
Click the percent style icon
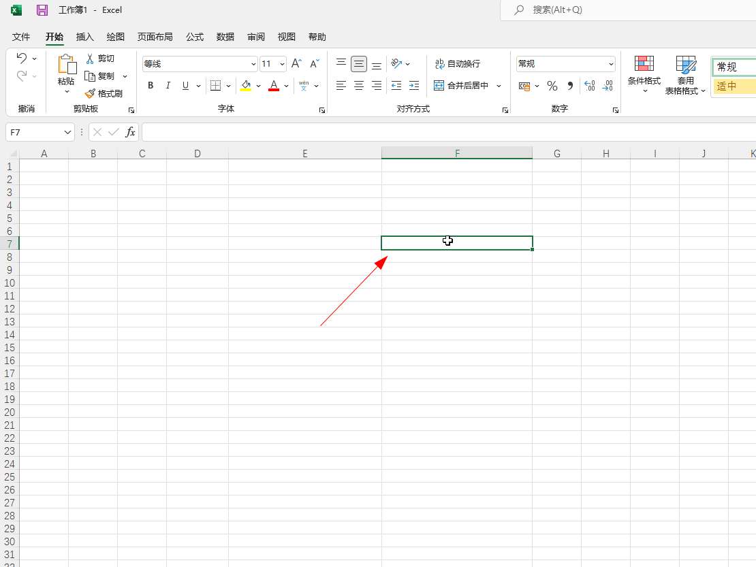(552, 86)
